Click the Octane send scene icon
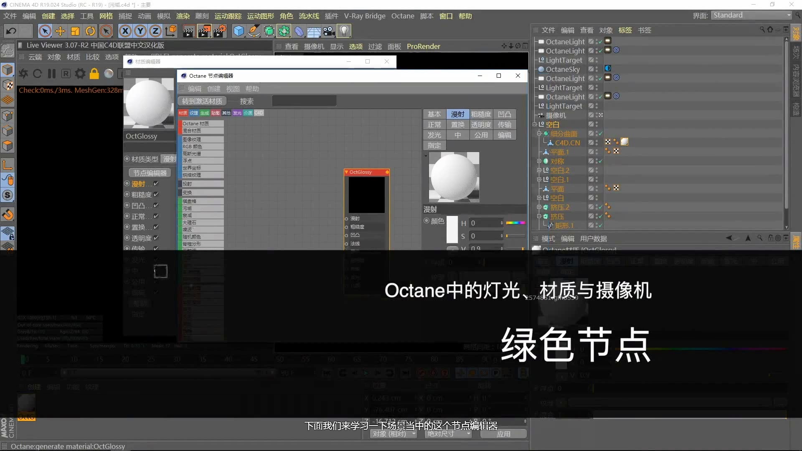802x451 pixels. point(23,74)
